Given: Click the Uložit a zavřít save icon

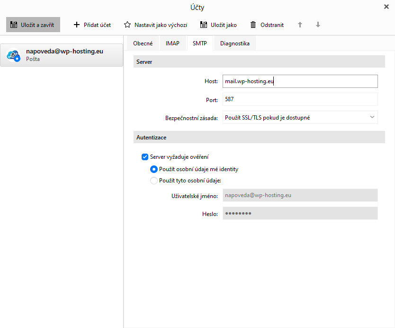Looking at the screenshot, I should tap(14, 25).
